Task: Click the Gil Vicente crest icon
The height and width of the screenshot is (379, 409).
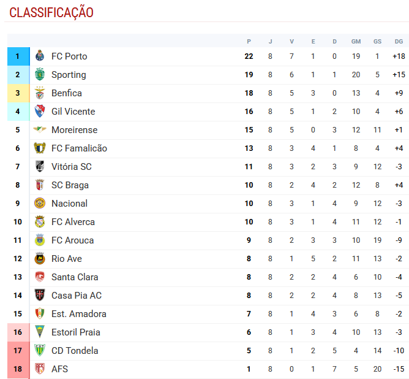Action: coord(40,112)
